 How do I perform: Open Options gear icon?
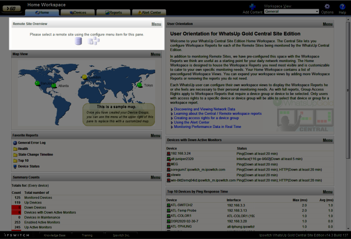(x=327, y=6)
